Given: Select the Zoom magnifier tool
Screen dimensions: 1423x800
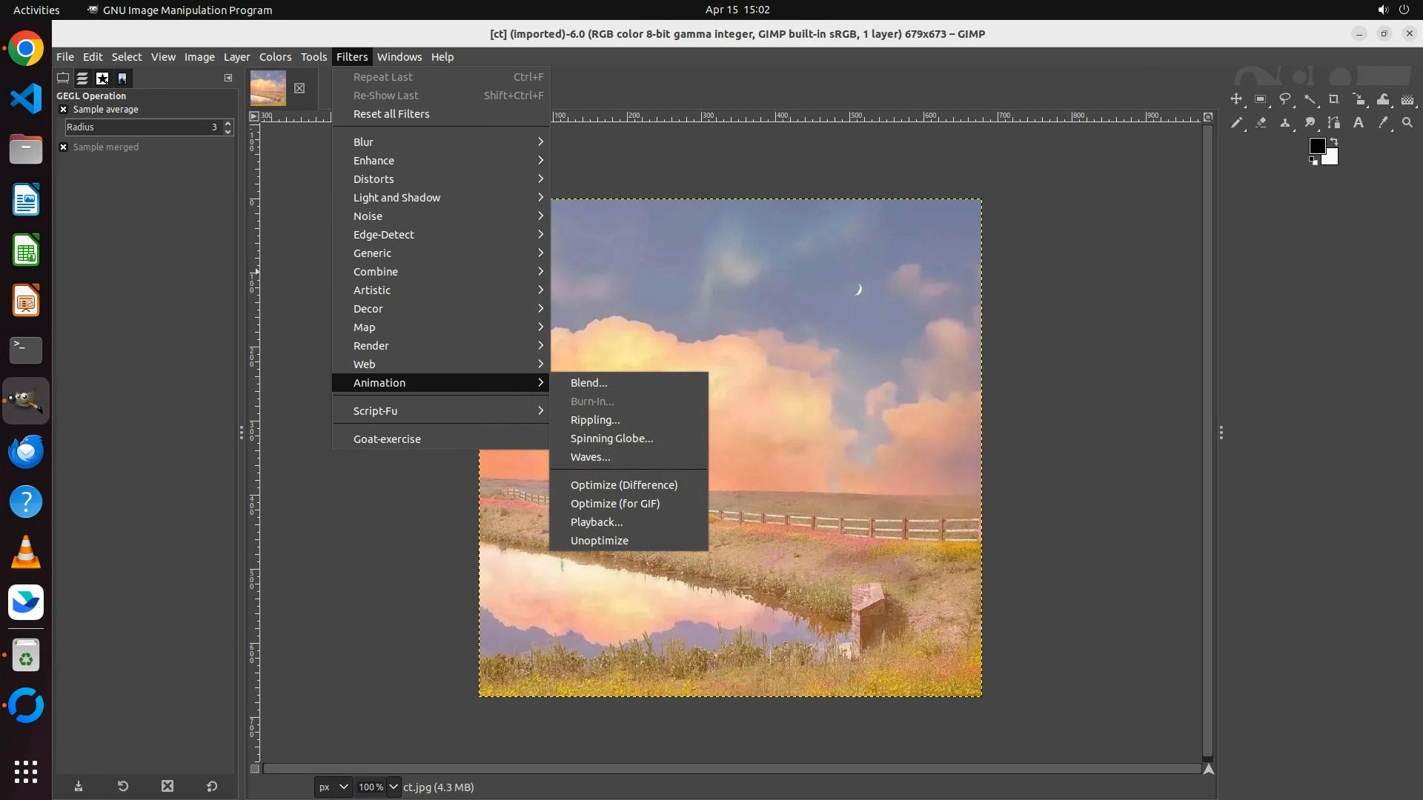Looking at the screenshot, I should pyautogui.click(x=1407, y=123).
